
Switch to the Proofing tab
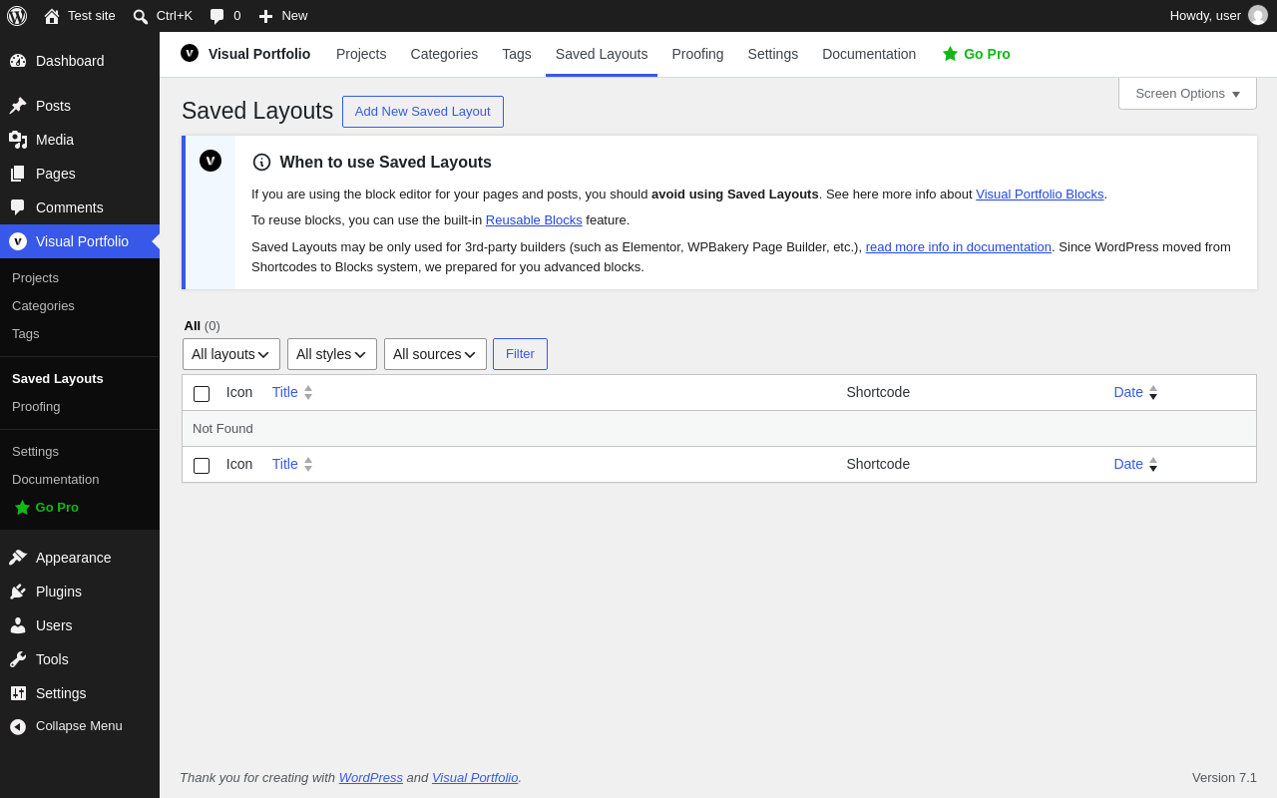(697, 54)
